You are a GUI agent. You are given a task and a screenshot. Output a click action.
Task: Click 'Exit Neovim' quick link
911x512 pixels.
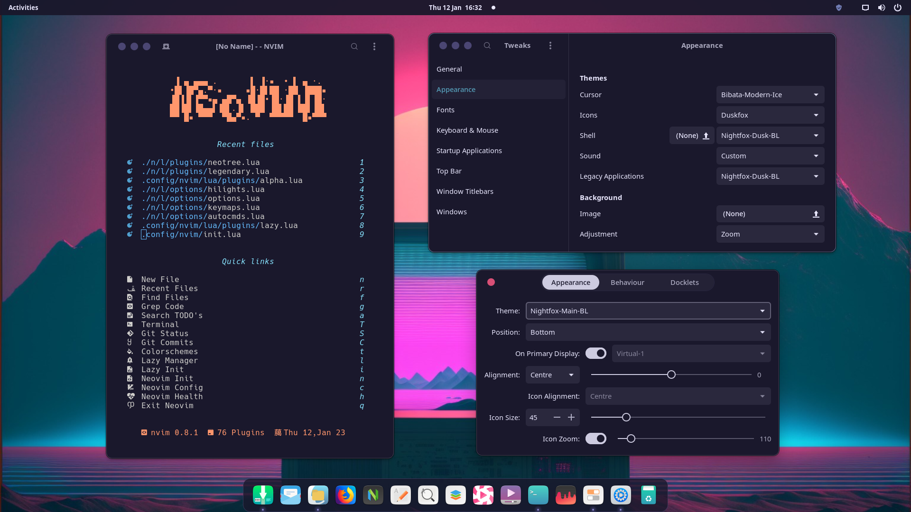[x=245, y=406]
